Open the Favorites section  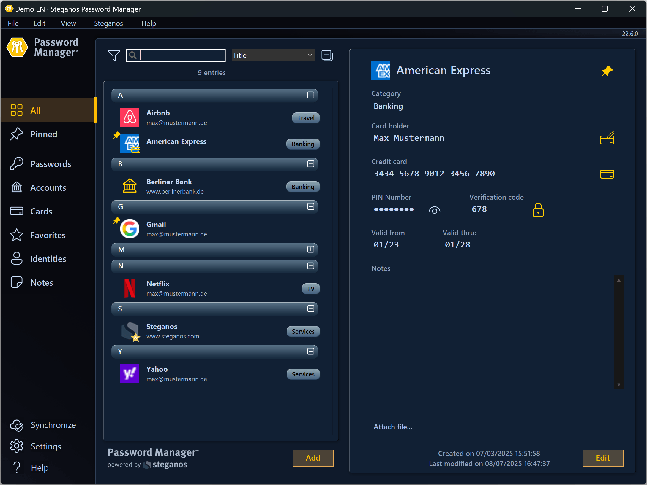click(x=48, y=235)
